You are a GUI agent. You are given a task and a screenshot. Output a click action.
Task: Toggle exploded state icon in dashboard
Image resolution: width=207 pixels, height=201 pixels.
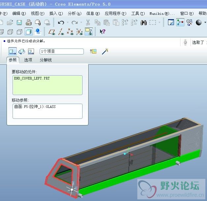(x=93, y=51)
